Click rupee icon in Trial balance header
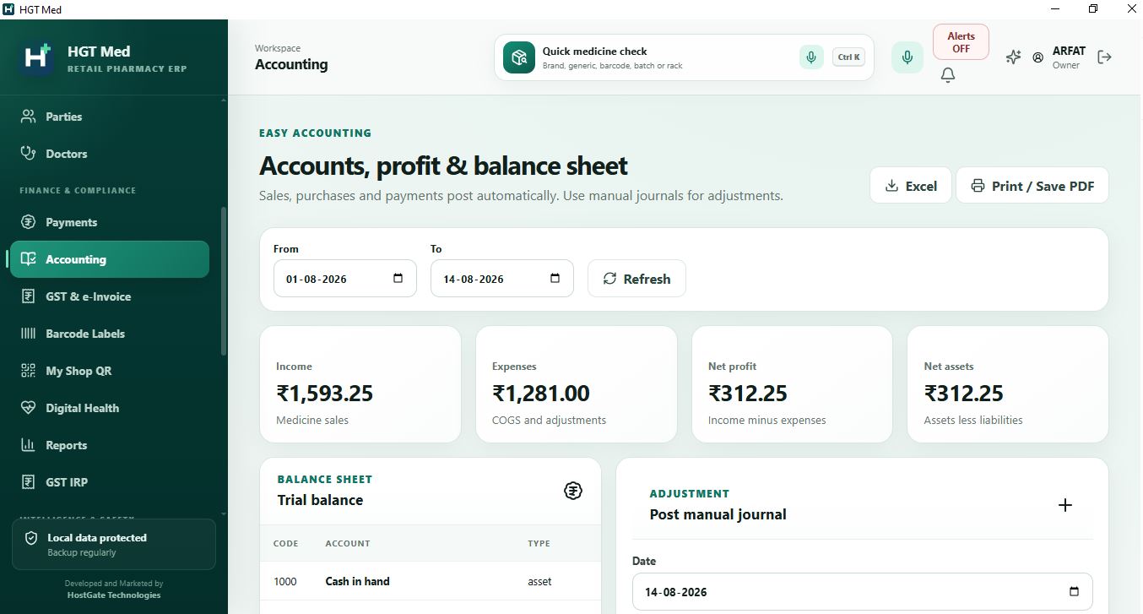 (573, 490)
